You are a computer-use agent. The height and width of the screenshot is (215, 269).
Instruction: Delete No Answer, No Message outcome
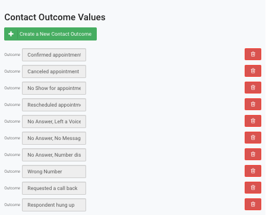(x=253, y=138)
